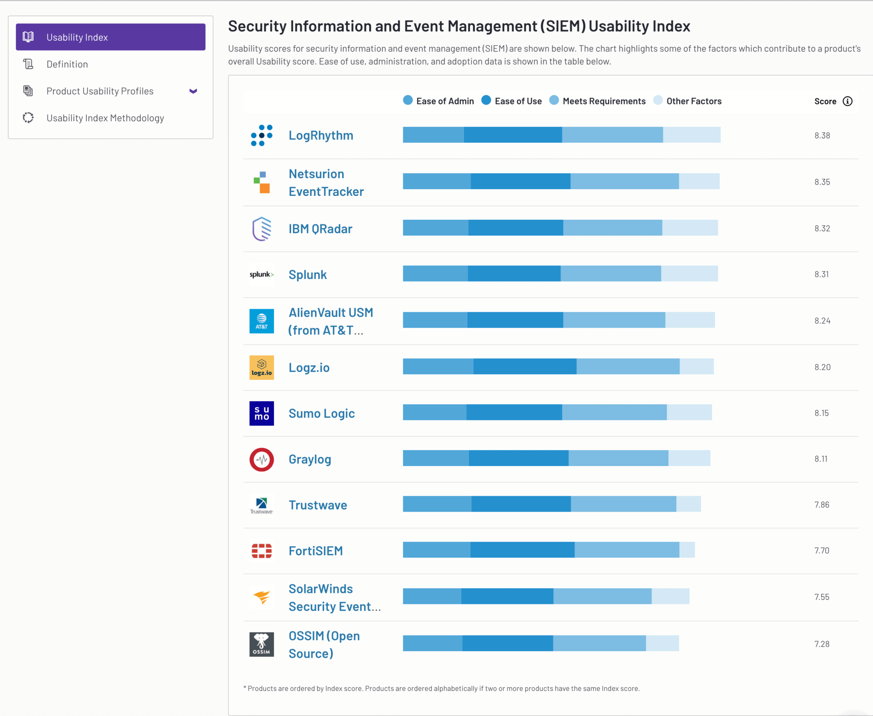Toggle the Ease of Admin legend item
The image size is (873, 716).
click(x=439, y=101)
